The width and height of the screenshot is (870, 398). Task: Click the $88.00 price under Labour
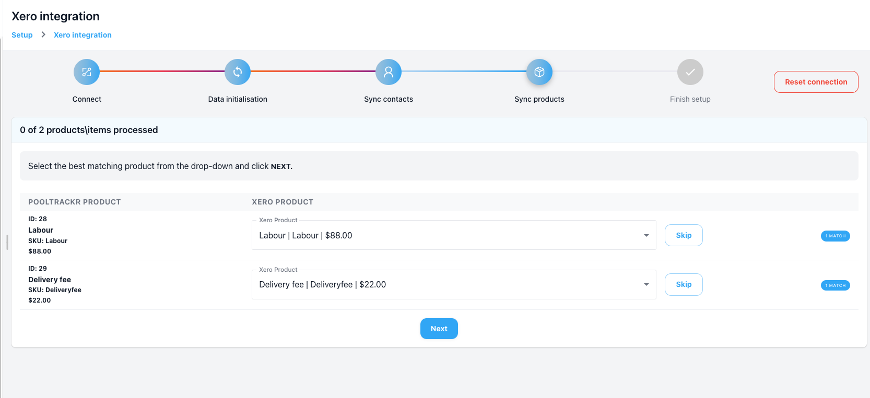click(40, 251)
